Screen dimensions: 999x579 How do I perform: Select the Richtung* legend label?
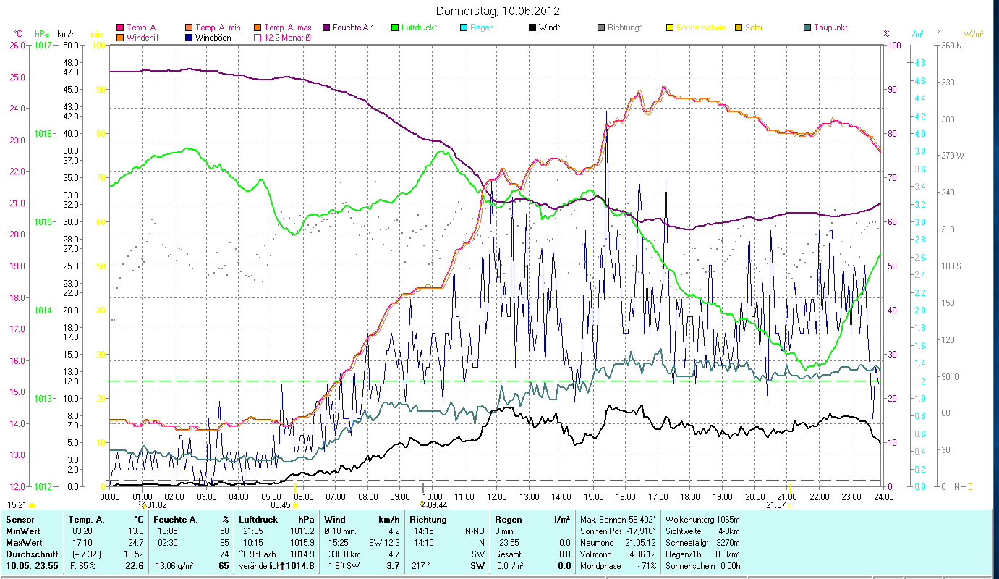tap(624, 28)
